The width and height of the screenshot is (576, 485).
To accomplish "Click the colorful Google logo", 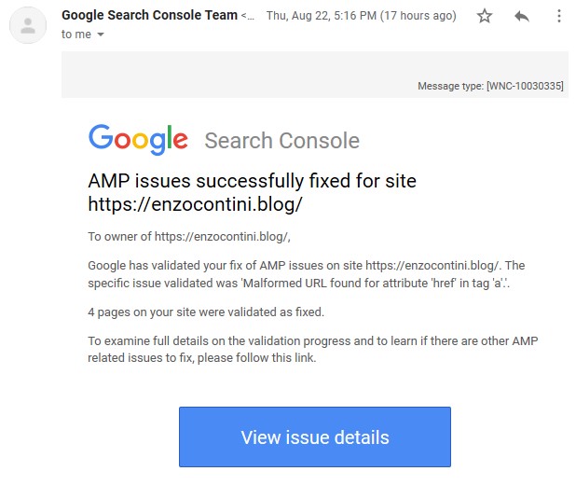I will point(139,139).
